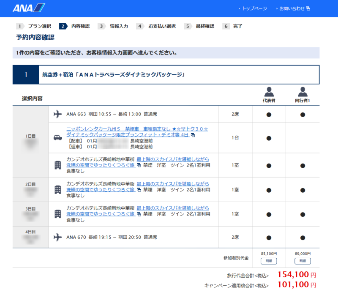Viewport: 338px width, 295px height.
Task: Click the 1日目 hotel plan external window icon
Action: (139, 165)
